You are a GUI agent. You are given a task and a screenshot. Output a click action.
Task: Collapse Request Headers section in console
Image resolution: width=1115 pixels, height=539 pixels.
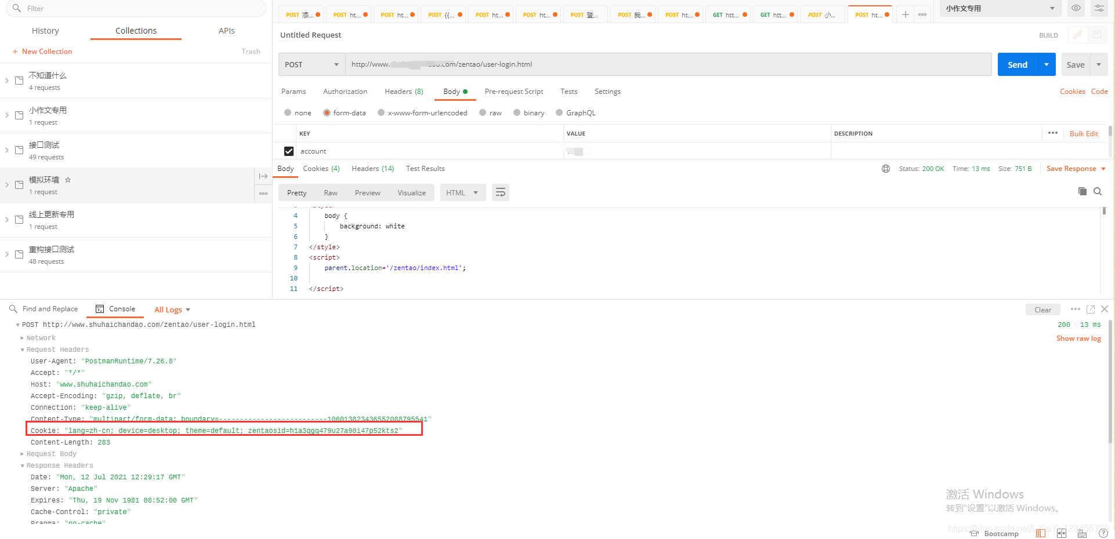coord(22,349)
